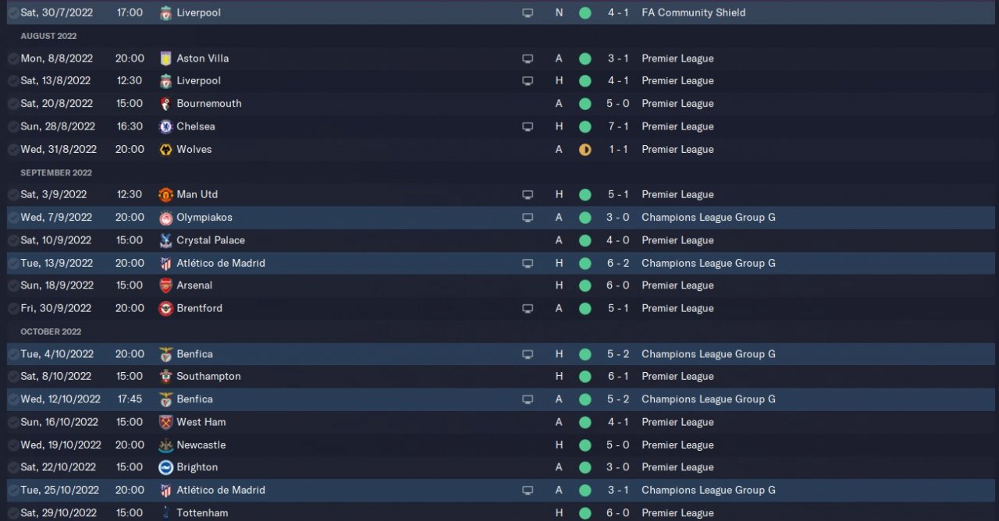The image size is (999, 521).
Task: Open the Crystal Palace team name link
Action: [x=211, y=240]
